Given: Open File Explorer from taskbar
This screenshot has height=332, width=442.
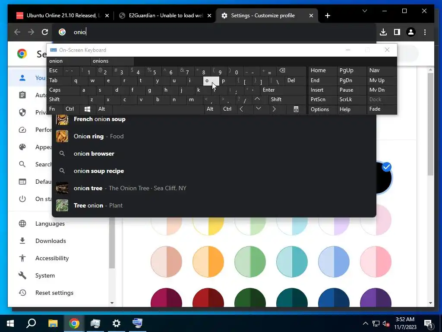Looking at the screenshot, I should coord(53,323).
